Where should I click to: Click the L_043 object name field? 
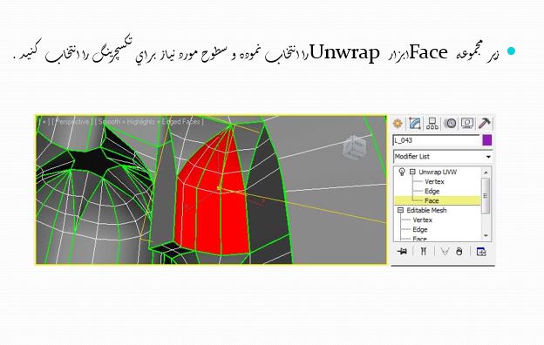(437, 140)
